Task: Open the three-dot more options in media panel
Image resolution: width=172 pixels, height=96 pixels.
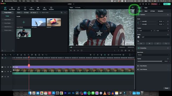Action: [x=65, y=13]
